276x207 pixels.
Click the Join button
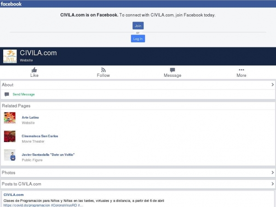pos(138,26)
